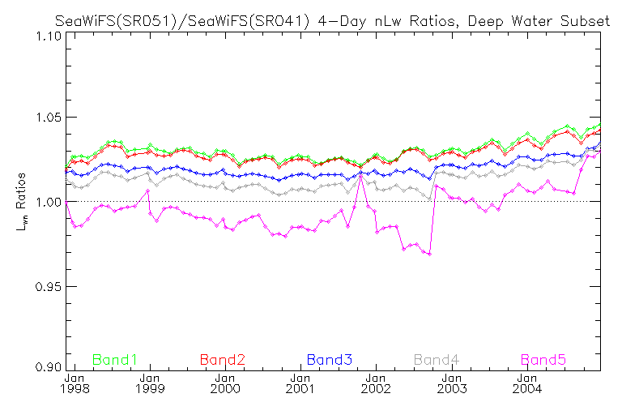
Task: Click the Jan 2001 x-axis label
Action: click(300, 383)
